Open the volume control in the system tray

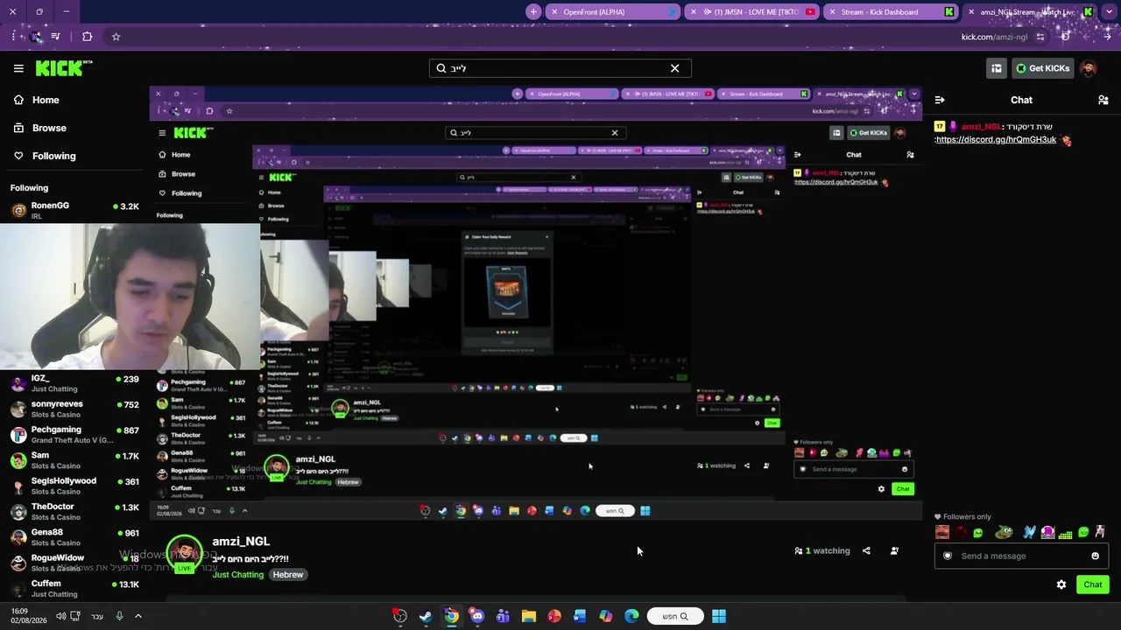[60, 616]
